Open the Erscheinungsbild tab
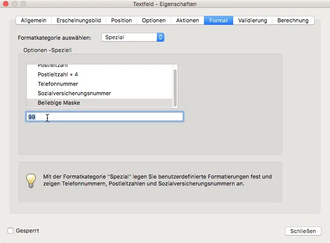This screenshot has width=330, height=243. [x=78, y=20]
